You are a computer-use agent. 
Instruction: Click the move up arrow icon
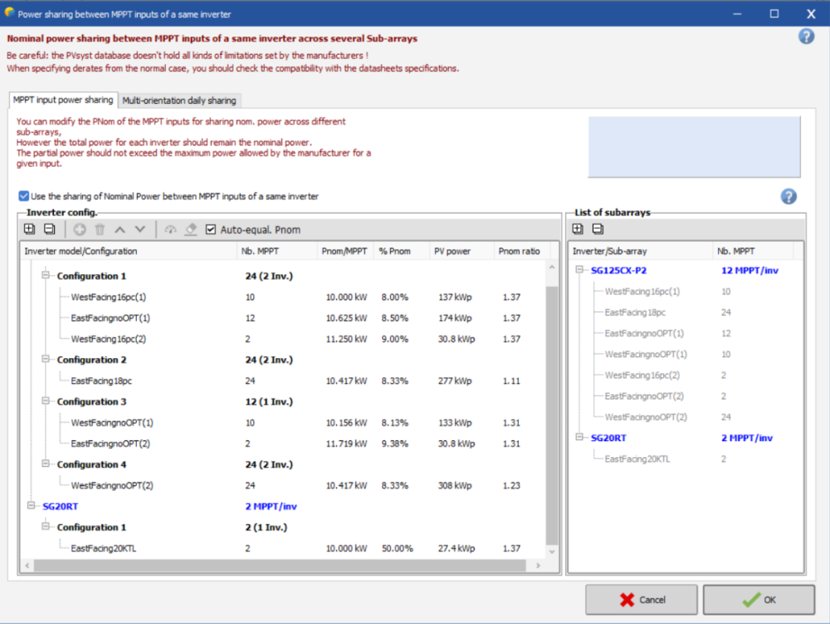point(120,229)
